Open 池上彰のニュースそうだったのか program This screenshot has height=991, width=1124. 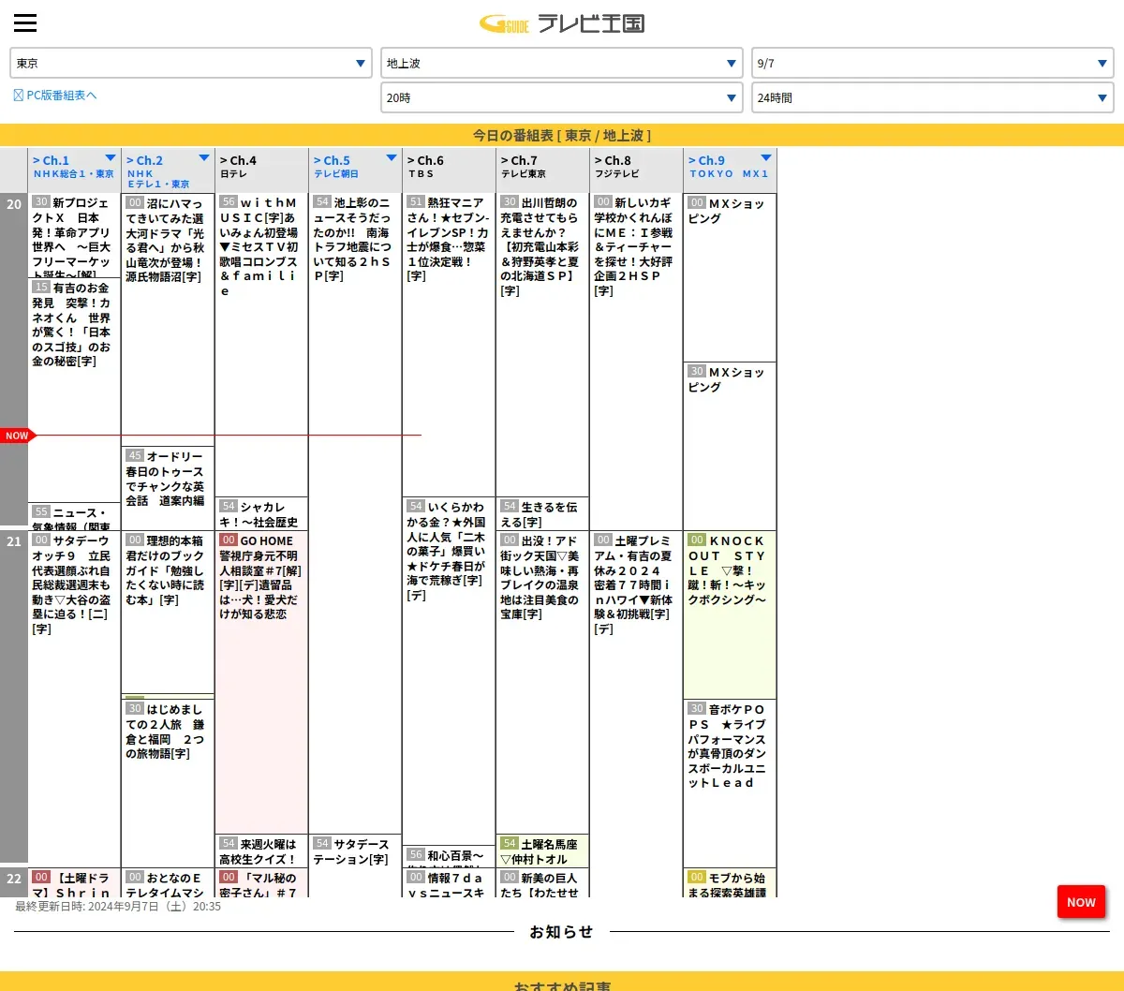coord(355,513)
